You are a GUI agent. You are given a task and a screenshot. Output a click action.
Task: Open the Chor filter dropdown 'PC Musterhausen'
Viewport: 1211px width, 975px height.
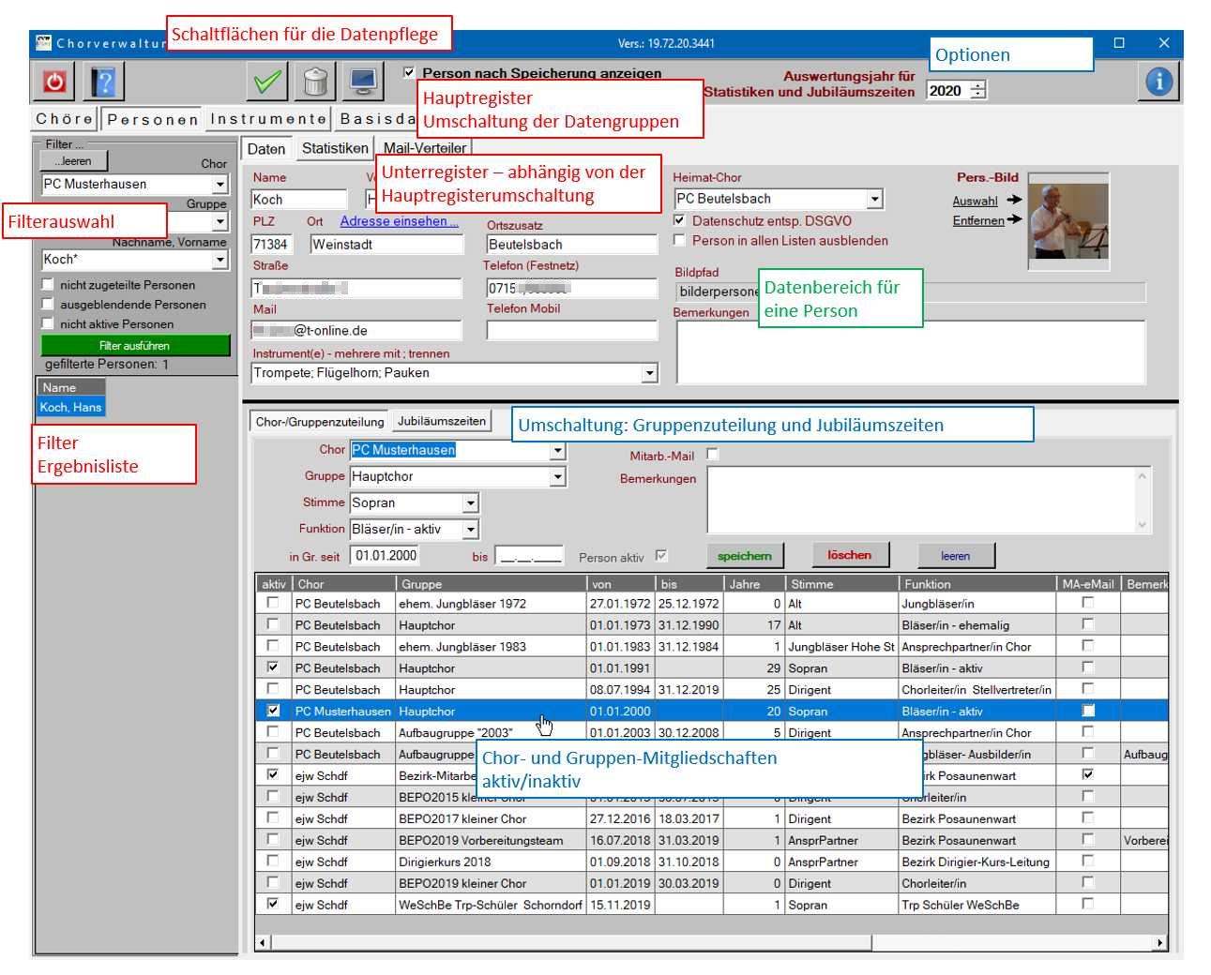[219, 185]
